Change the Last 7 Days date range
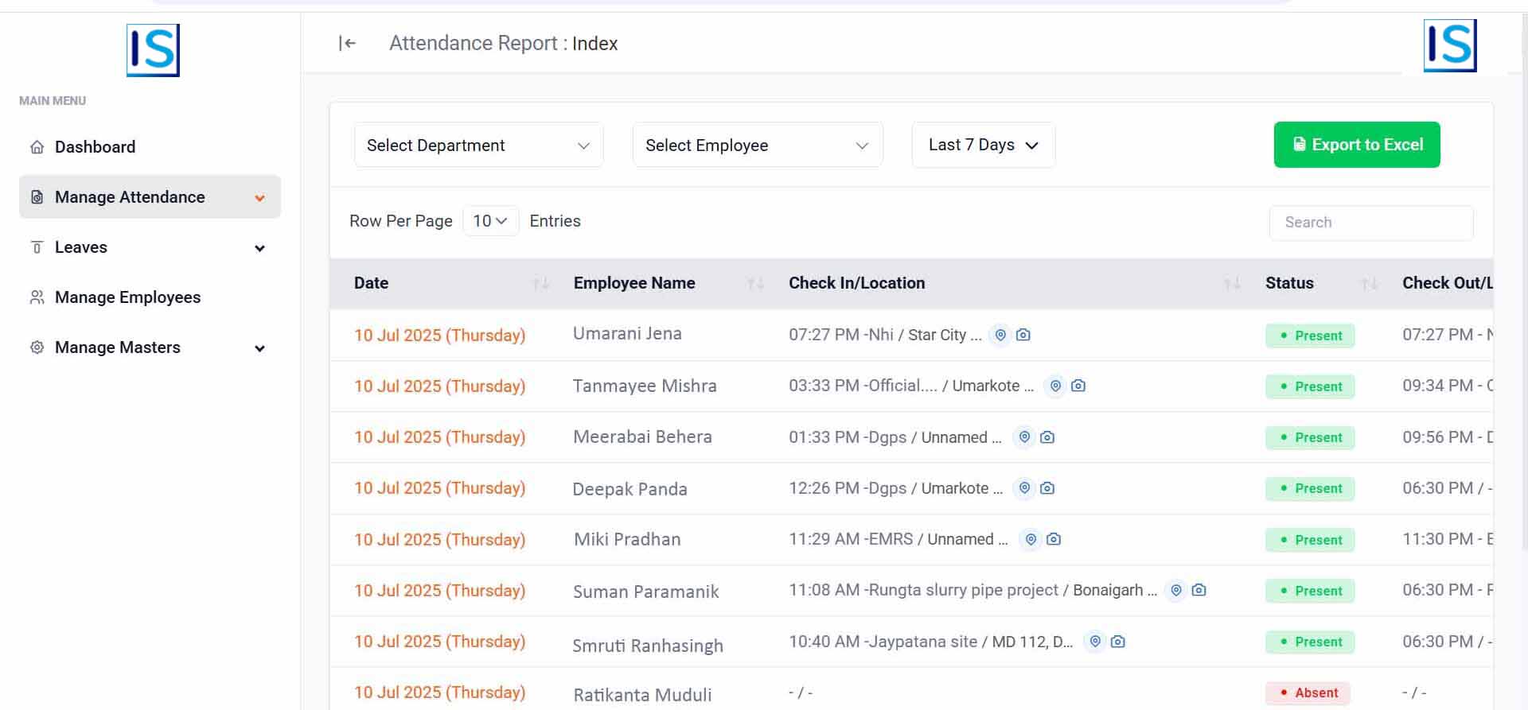Viewport: 1528px width, 710px height. click(x=983, y=145)
